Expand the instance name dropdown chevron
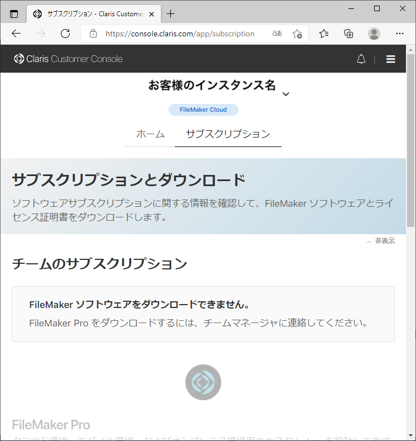Screen dimensions: 416x441 point(286,94)
